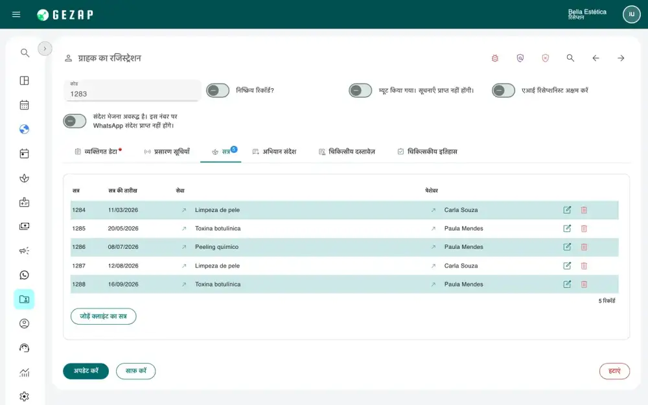Open the megaphone campaigns sidebar icon
Viewport: 648px width, 405px height.
25,251
